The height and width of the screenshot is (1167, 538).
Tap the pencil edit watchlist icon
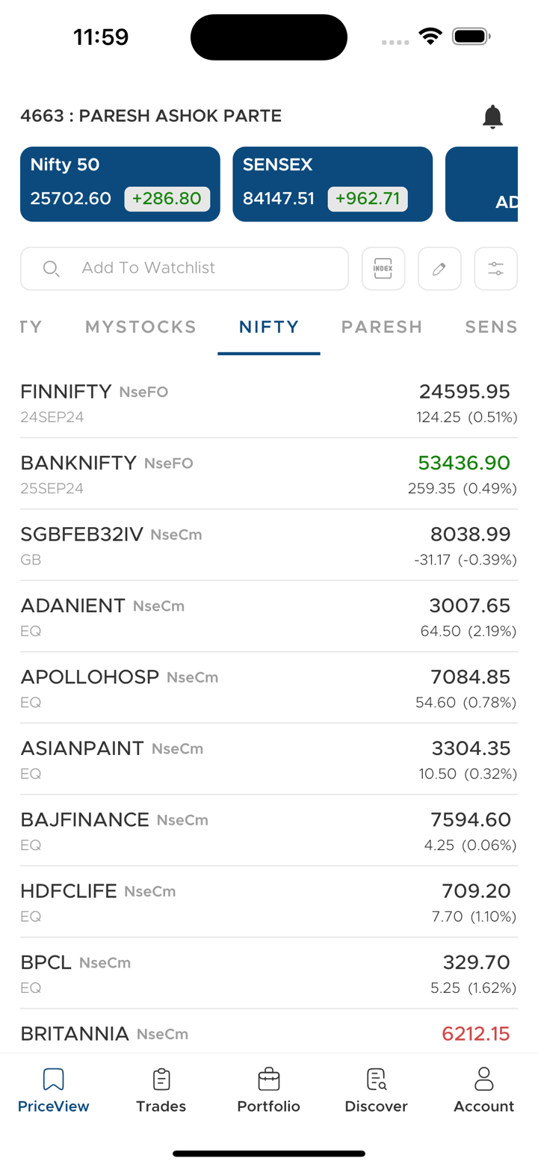pos(439,268)
